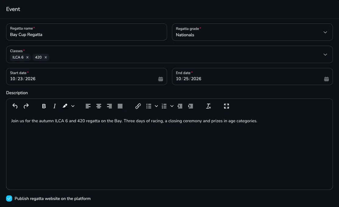Click the 'Event' section heading
Viewport: 339px width, 207px height.
[13, 9]
